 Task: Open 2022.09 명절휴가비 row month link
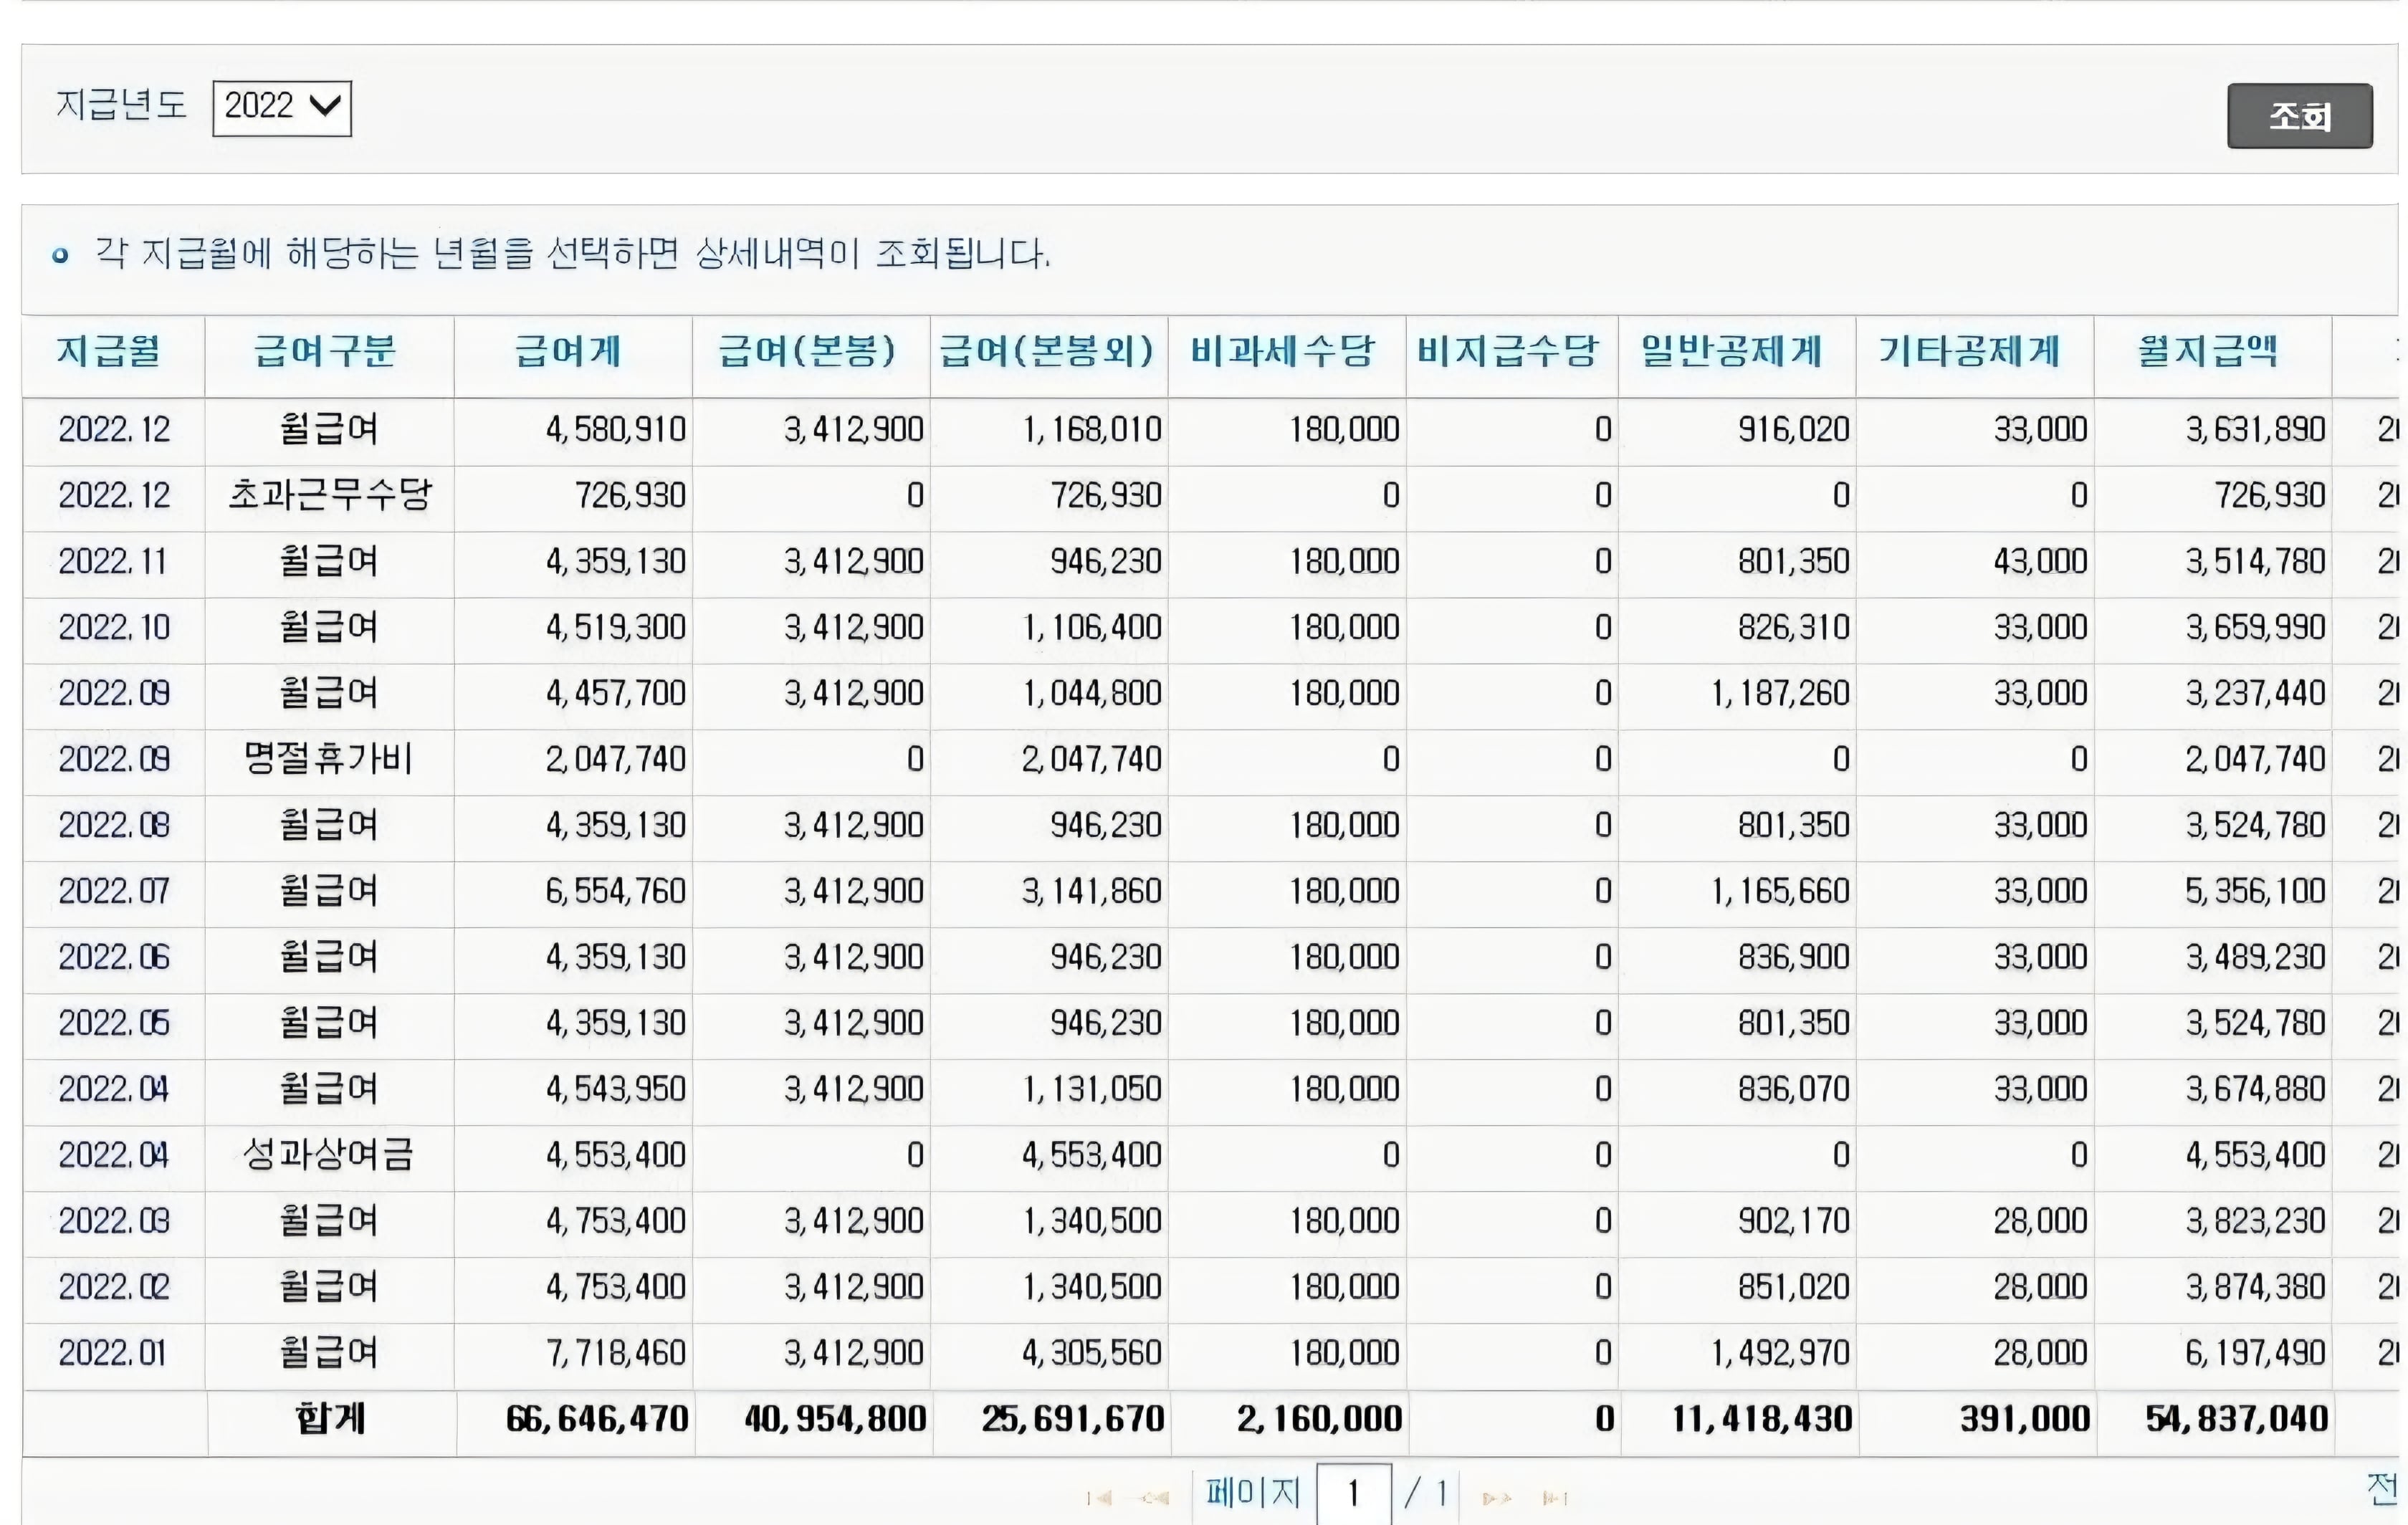click(114, 760)
